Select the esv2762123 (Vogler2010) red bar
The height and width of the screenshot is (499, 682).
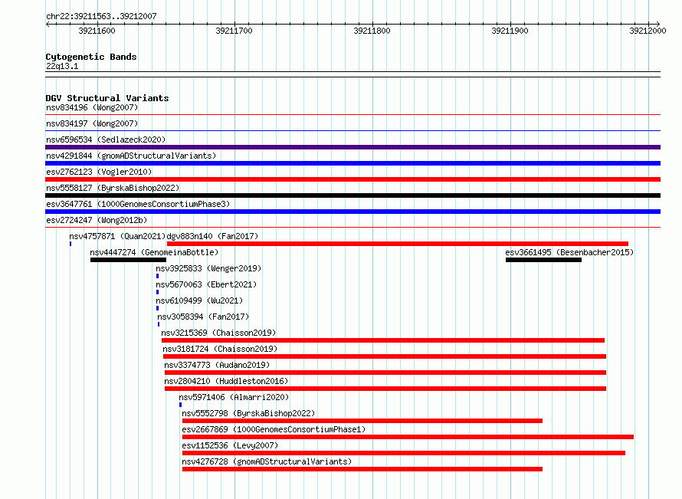pyautogui.click(x=352, y=179)
